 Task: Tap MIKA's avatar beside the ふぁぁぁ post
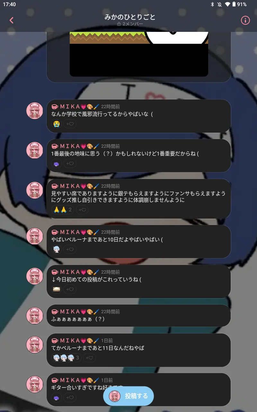35,316
